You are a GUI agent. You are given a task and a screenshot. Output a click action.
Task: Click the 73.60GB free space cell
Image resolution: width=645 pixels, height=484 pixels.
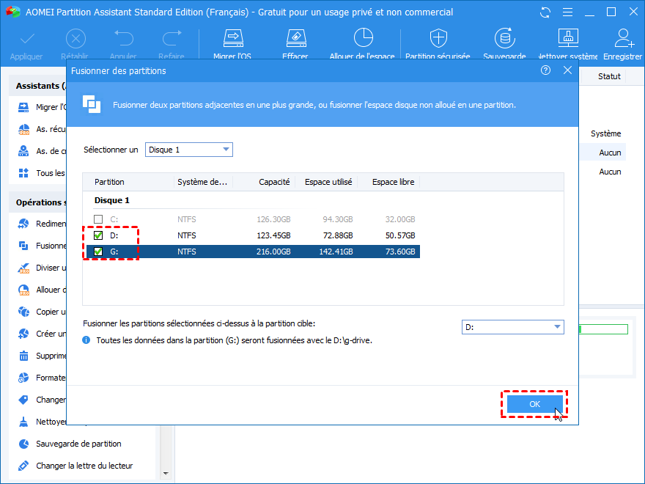pos(400,252)
